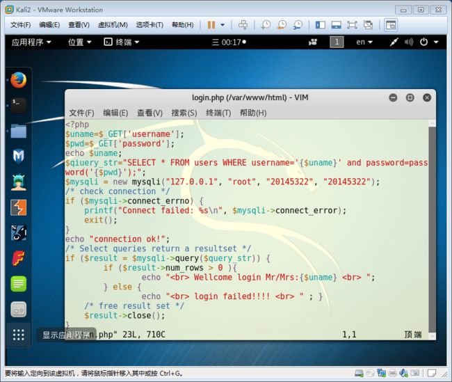The image size is (452, 382).
Task: Click the "1,1" cursor position indicator
Action: click(349, 335)
